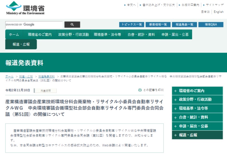Expand the 環境省のご案内 sidebar plus icon
The image size is (227, 154).
pyautogui.click(x=175, y=91)
